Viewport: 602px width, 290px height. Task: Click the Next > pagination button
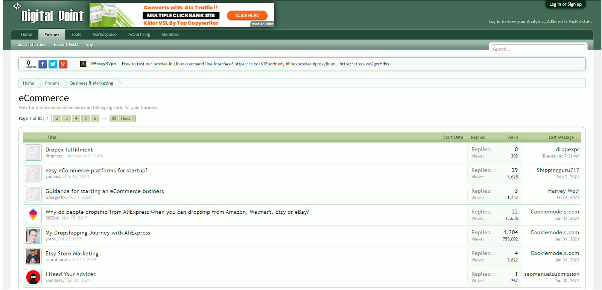pos(128,118)
